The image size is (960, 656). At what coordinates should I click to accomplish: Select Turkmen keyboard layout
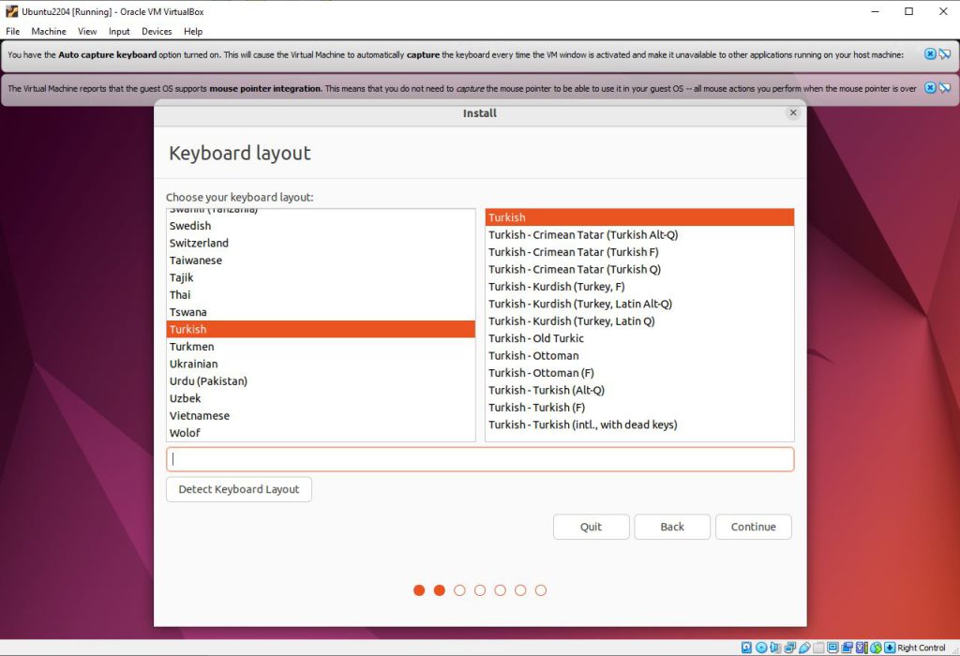(321, 347)
